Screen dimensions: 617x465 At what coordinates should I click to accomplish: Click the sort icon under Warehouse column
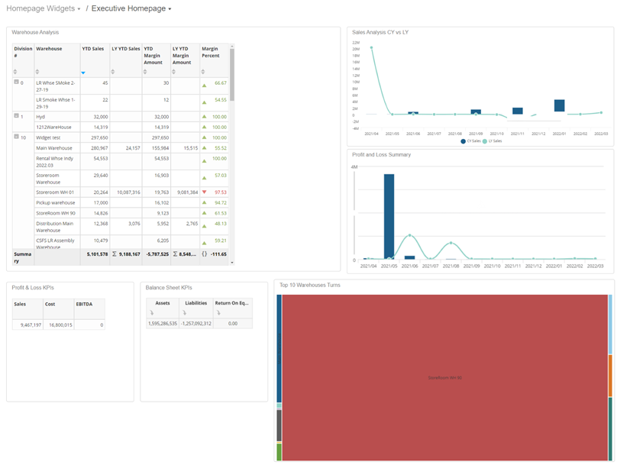tap(38, 72)
